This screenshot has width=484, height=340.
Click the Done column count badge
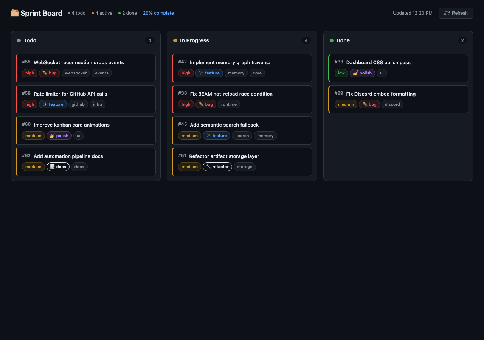tap(462, 40)
